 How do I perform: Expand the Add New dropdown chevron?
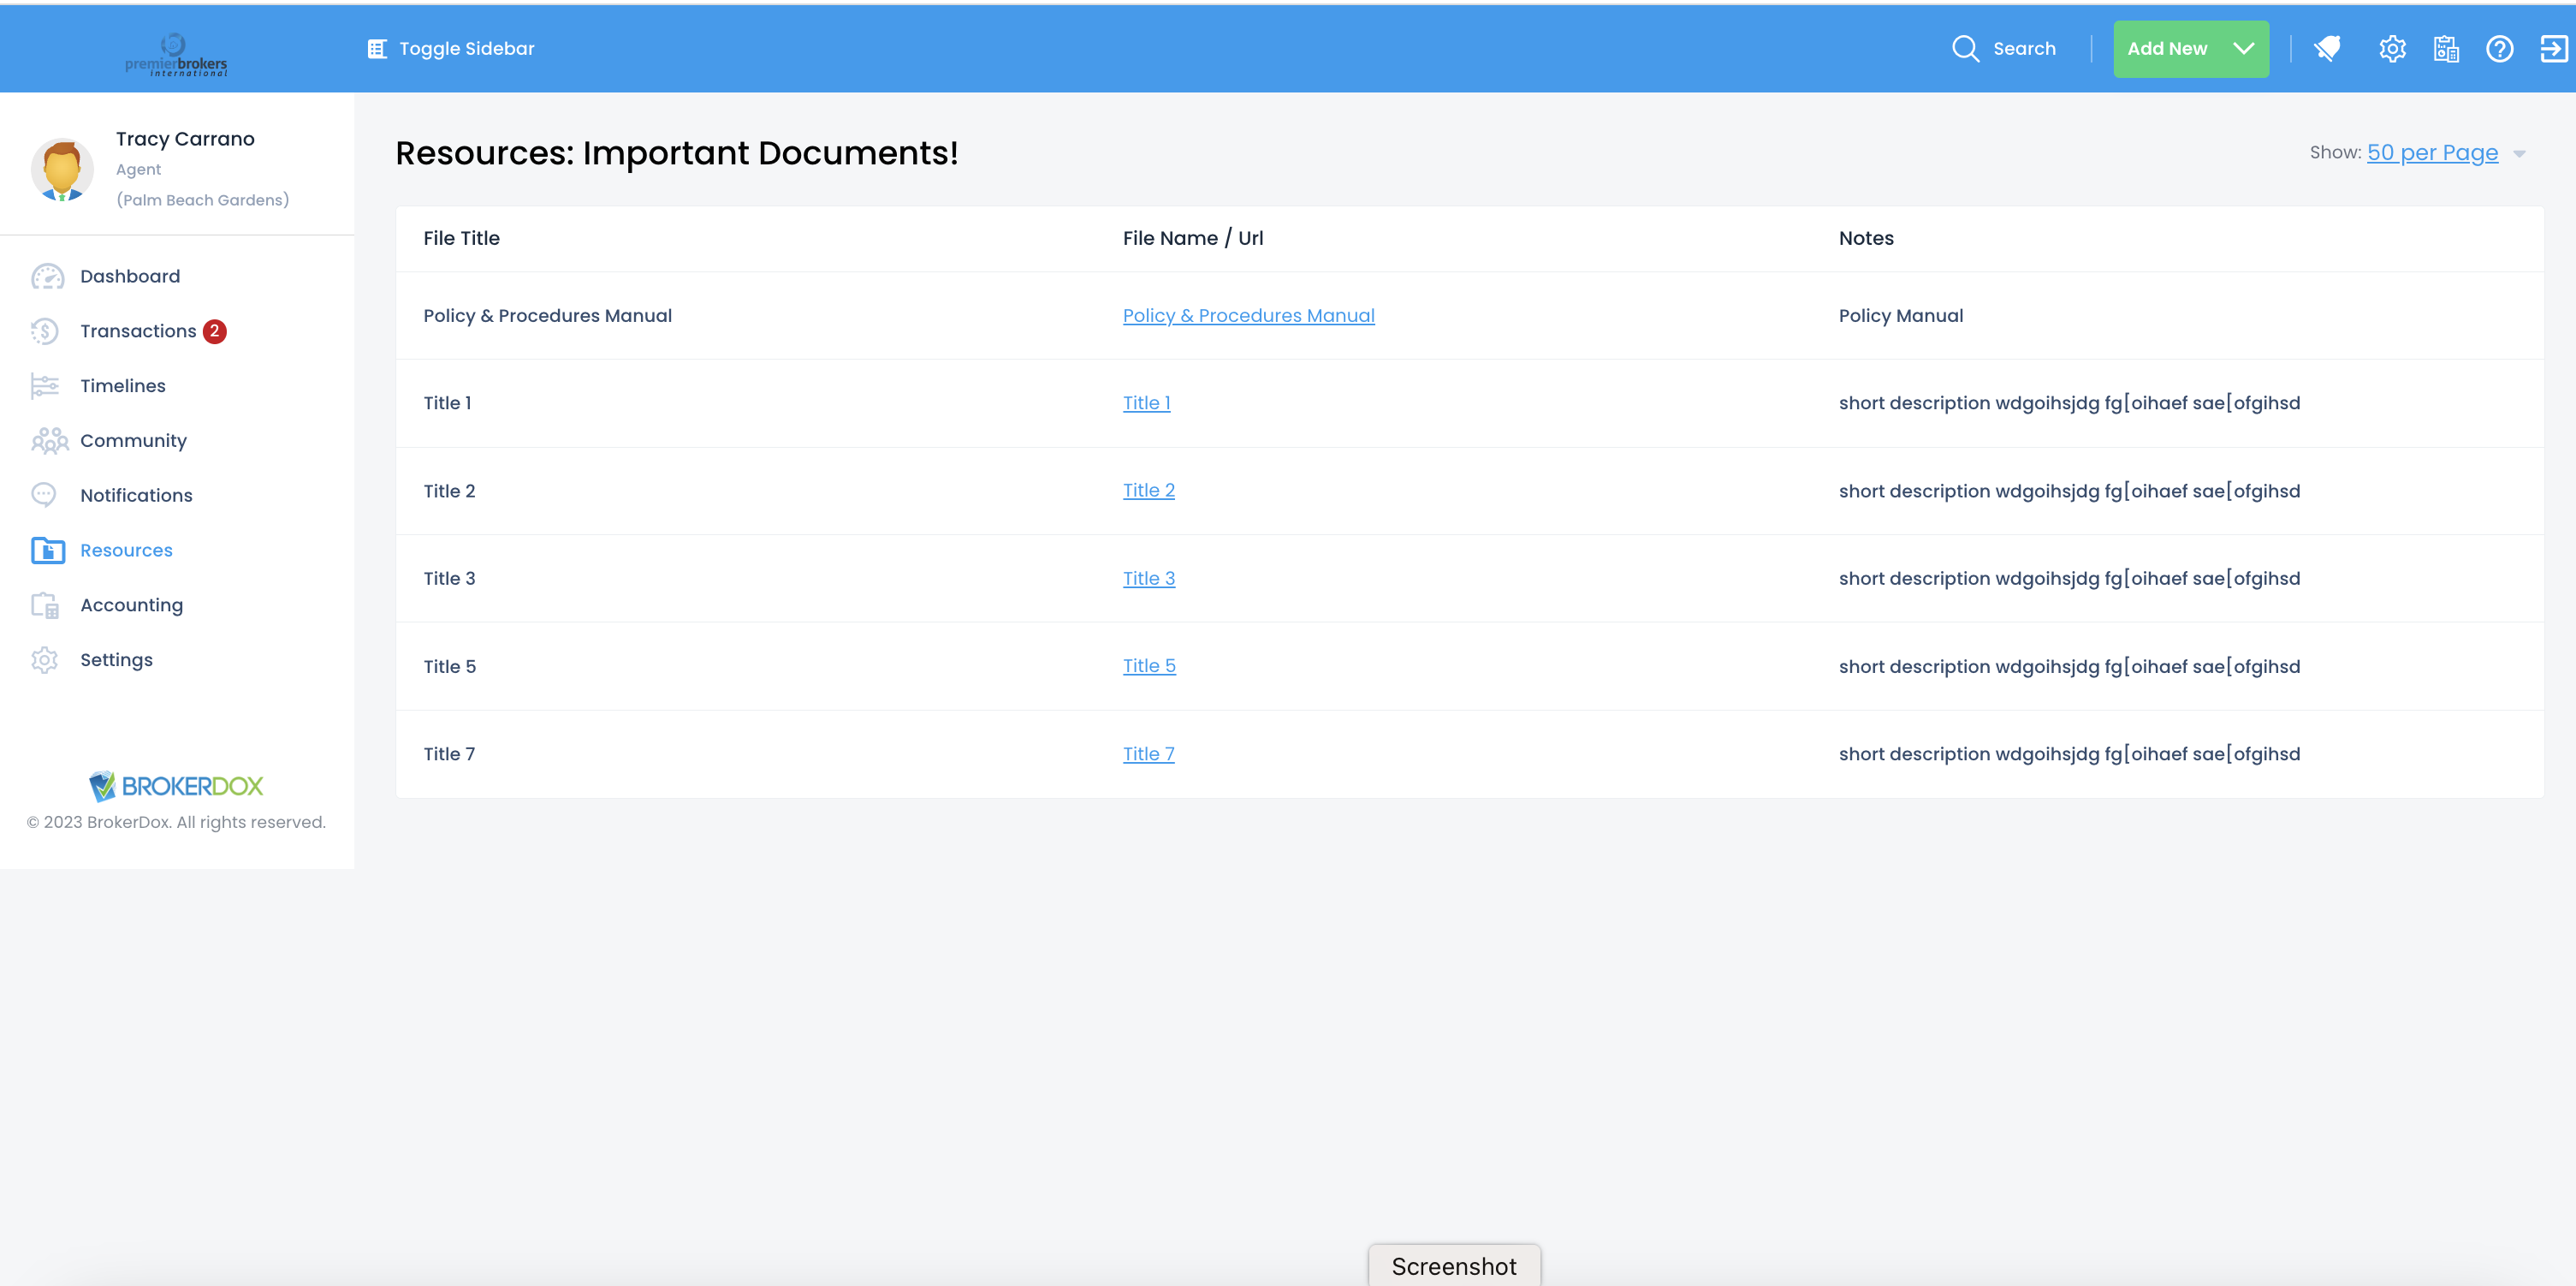coord(2243,49)
